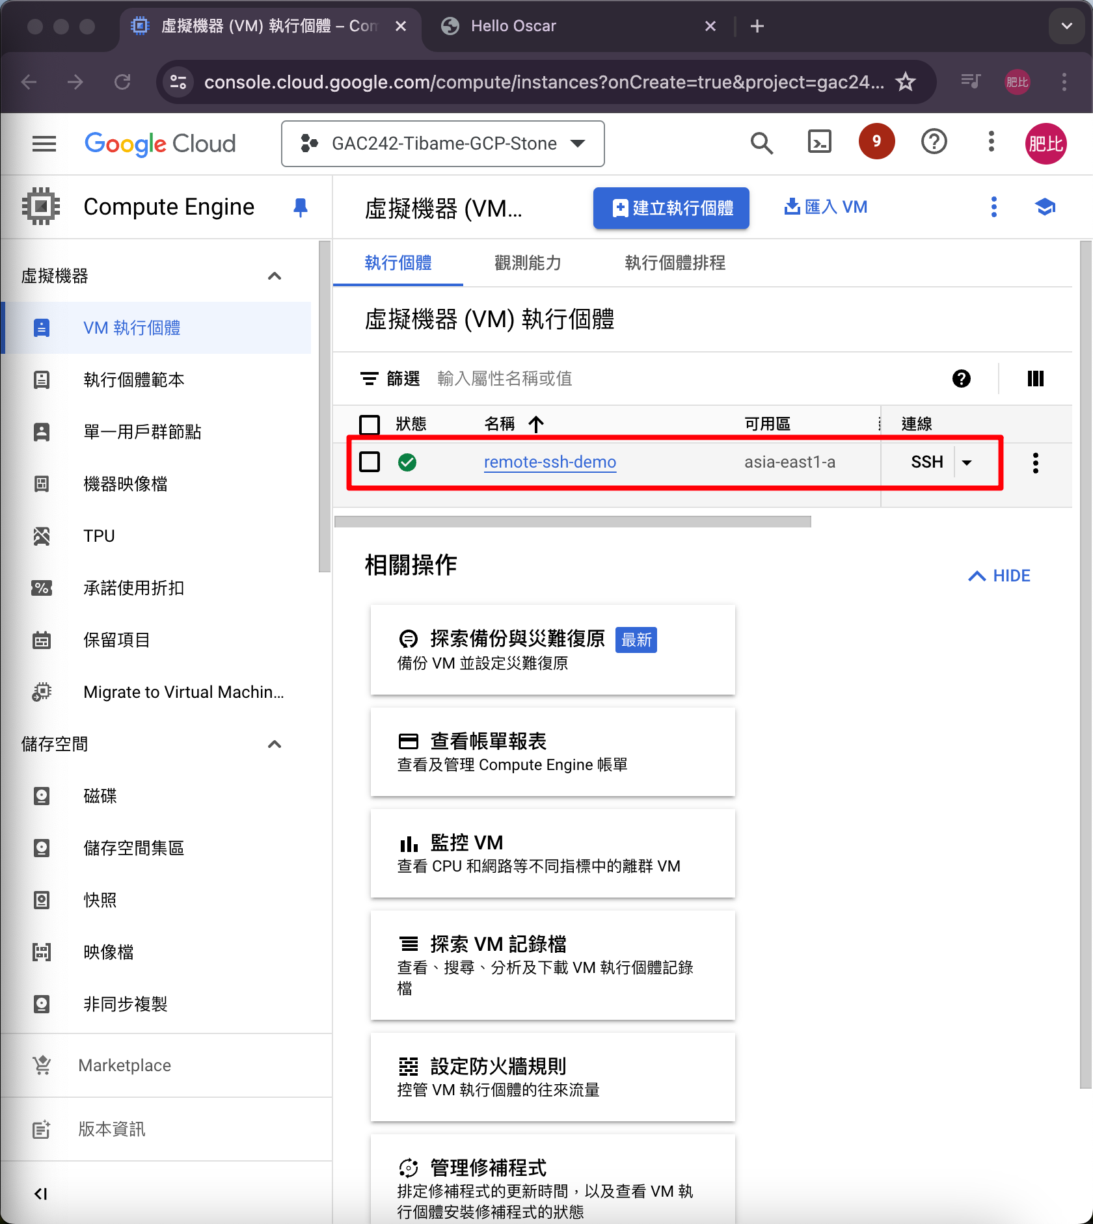Viewport: 1093px width, 1224px height.
Task: Check the select-all header checkbox
Action: tap(370, 424)
